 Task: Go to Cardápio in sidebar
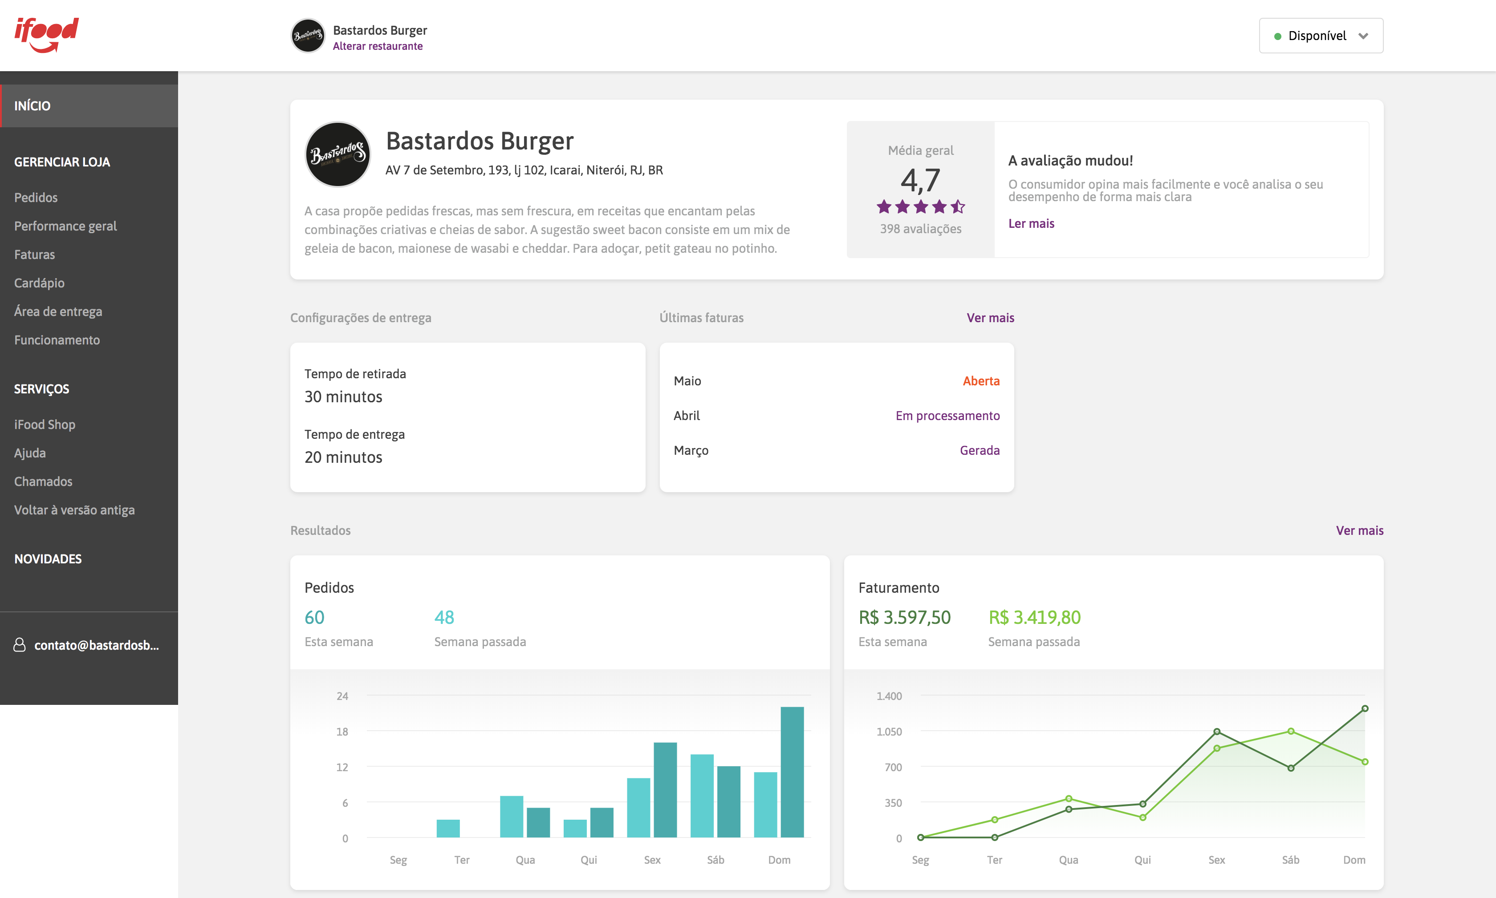tap(39, 283)
